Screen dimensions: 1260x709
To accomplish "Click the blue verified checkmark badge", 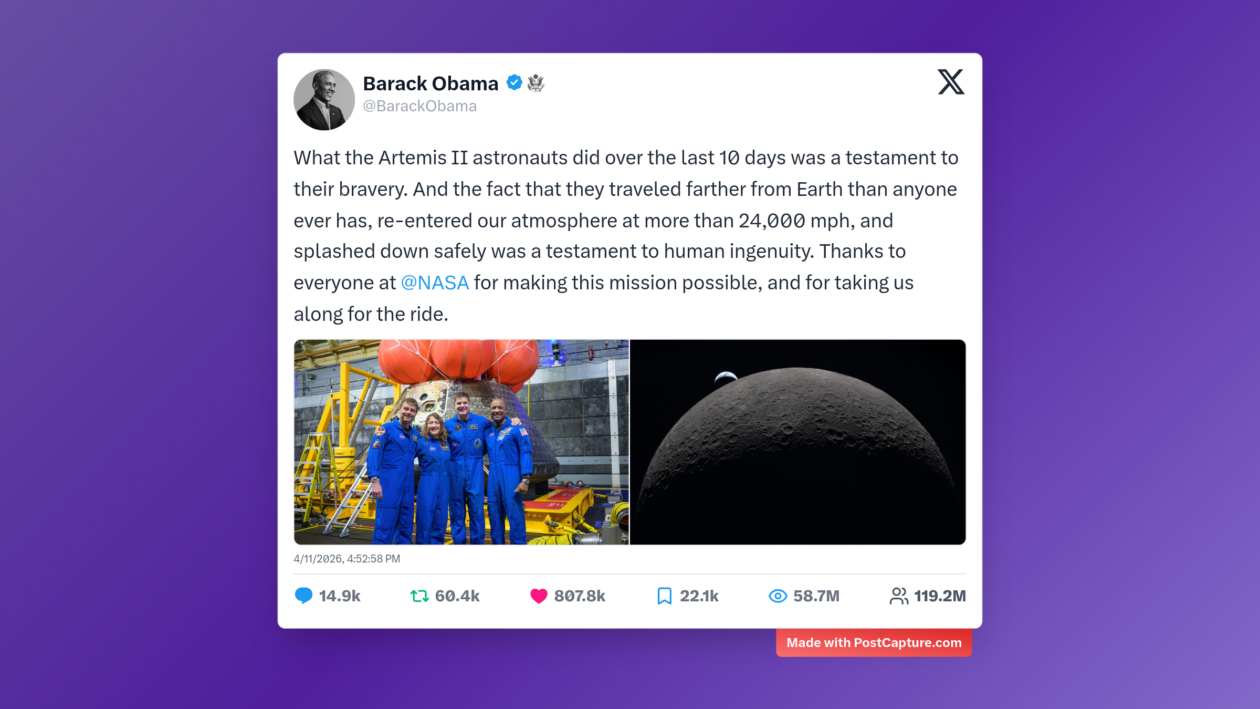I will coord(514,82).
